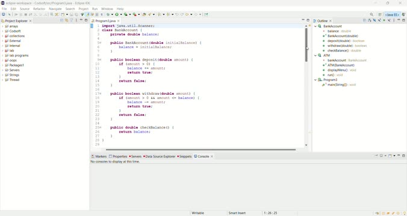This screenshot has height=216, width=407.
Task: Click the Save icon in toolbar
Action: tap(72, 14)
